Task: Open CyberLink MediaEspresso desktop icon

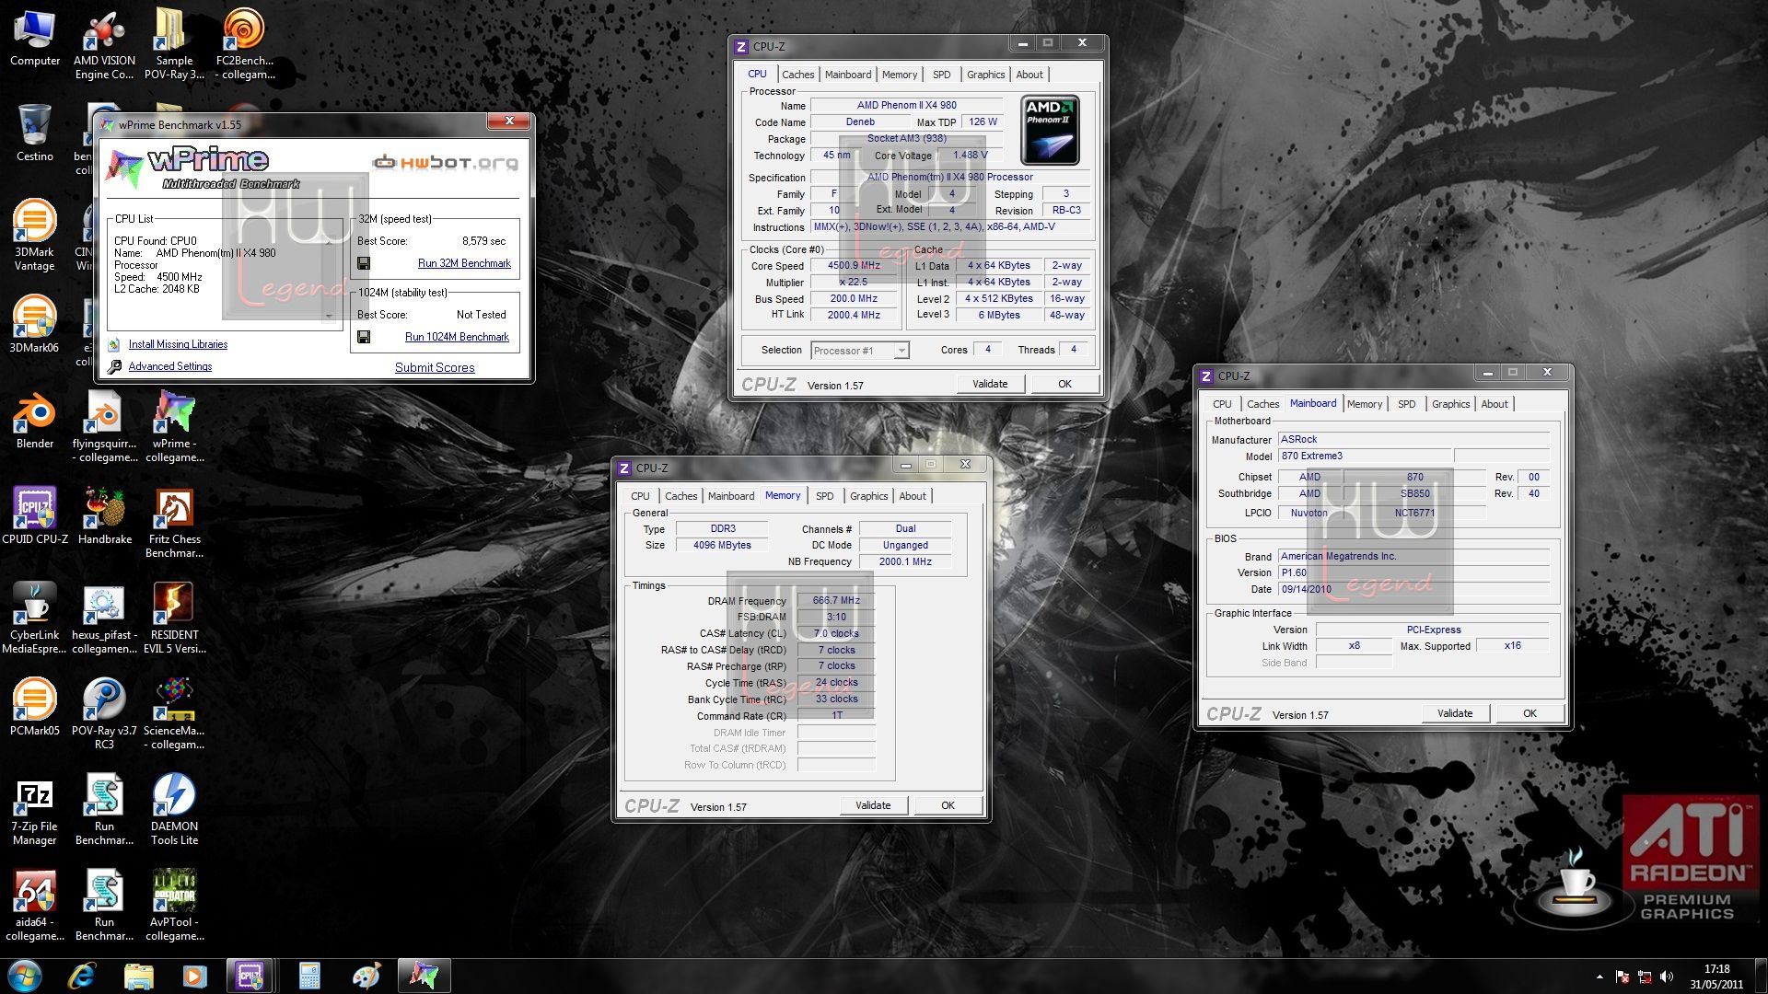Action: pyautogui.click(x=35, y=618)
